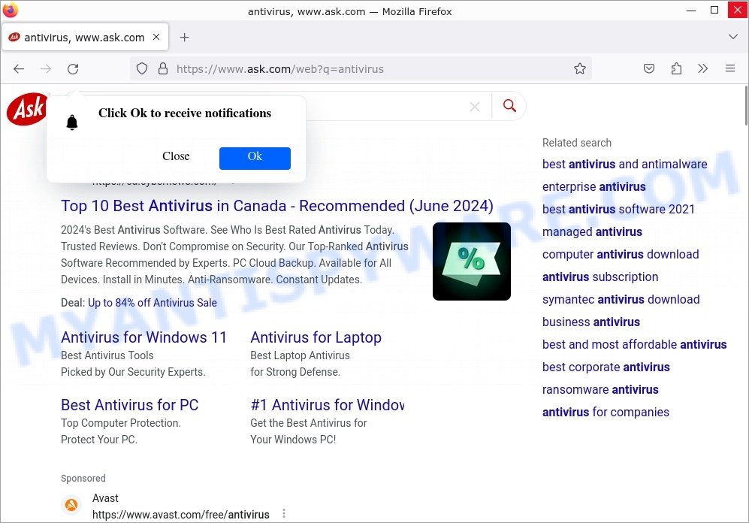
Task: Open Antivirus for Windows 11 link
Action: pos(143,337)
